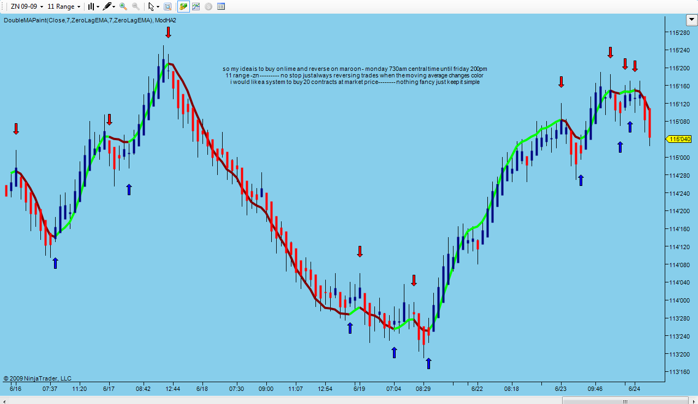Click the 6/18 date label
The height and width of the screenshot is (404, 698).
coord(202,389)
